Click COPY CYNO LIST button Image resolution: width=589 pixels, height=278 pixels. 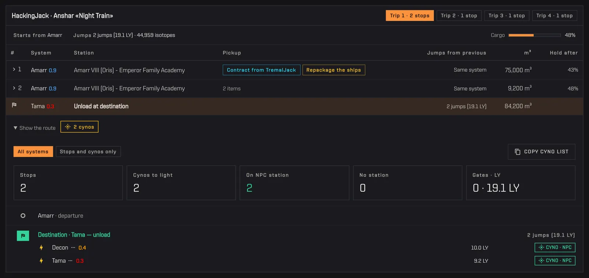point(542,152)
